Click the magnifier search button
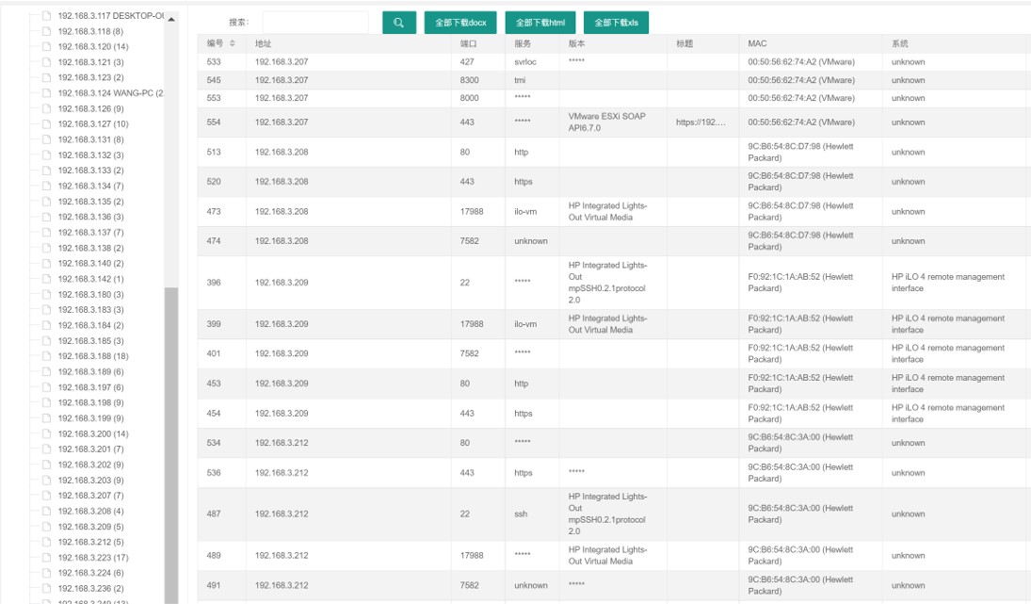The width and height of the screenshot is (1031, 604). [x=399, y=23]
